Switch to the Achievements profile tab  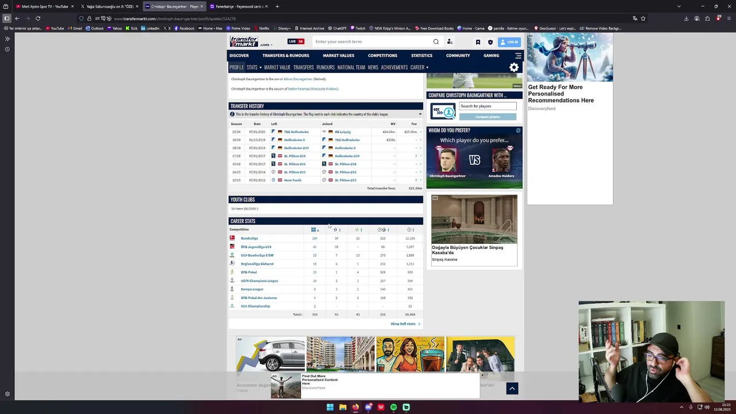[394, 67]
